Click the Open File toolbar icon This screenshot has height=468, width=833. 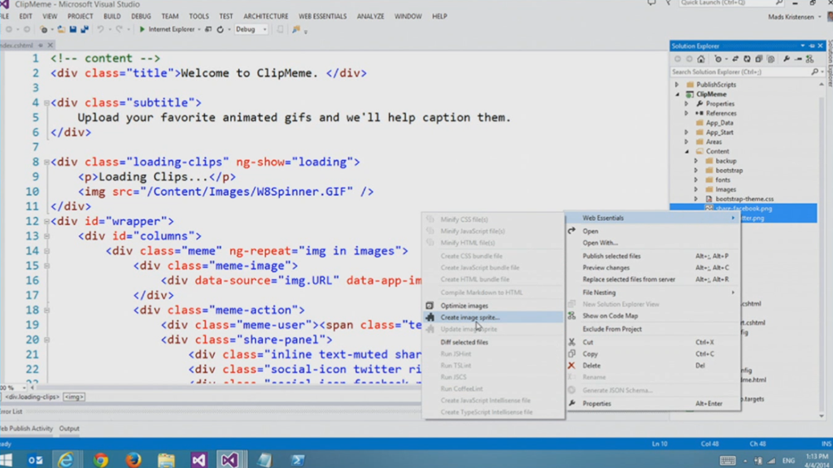tap(61, 30)
